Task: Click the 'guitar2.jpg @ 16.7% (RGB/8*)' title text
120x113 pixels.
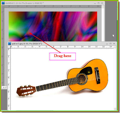Action: [27, 44]
